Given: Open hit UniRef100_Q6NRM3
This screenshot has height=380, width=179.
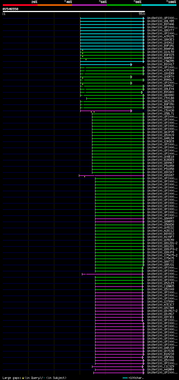Looking at the screenshot, I should click(x=161, y=221).
